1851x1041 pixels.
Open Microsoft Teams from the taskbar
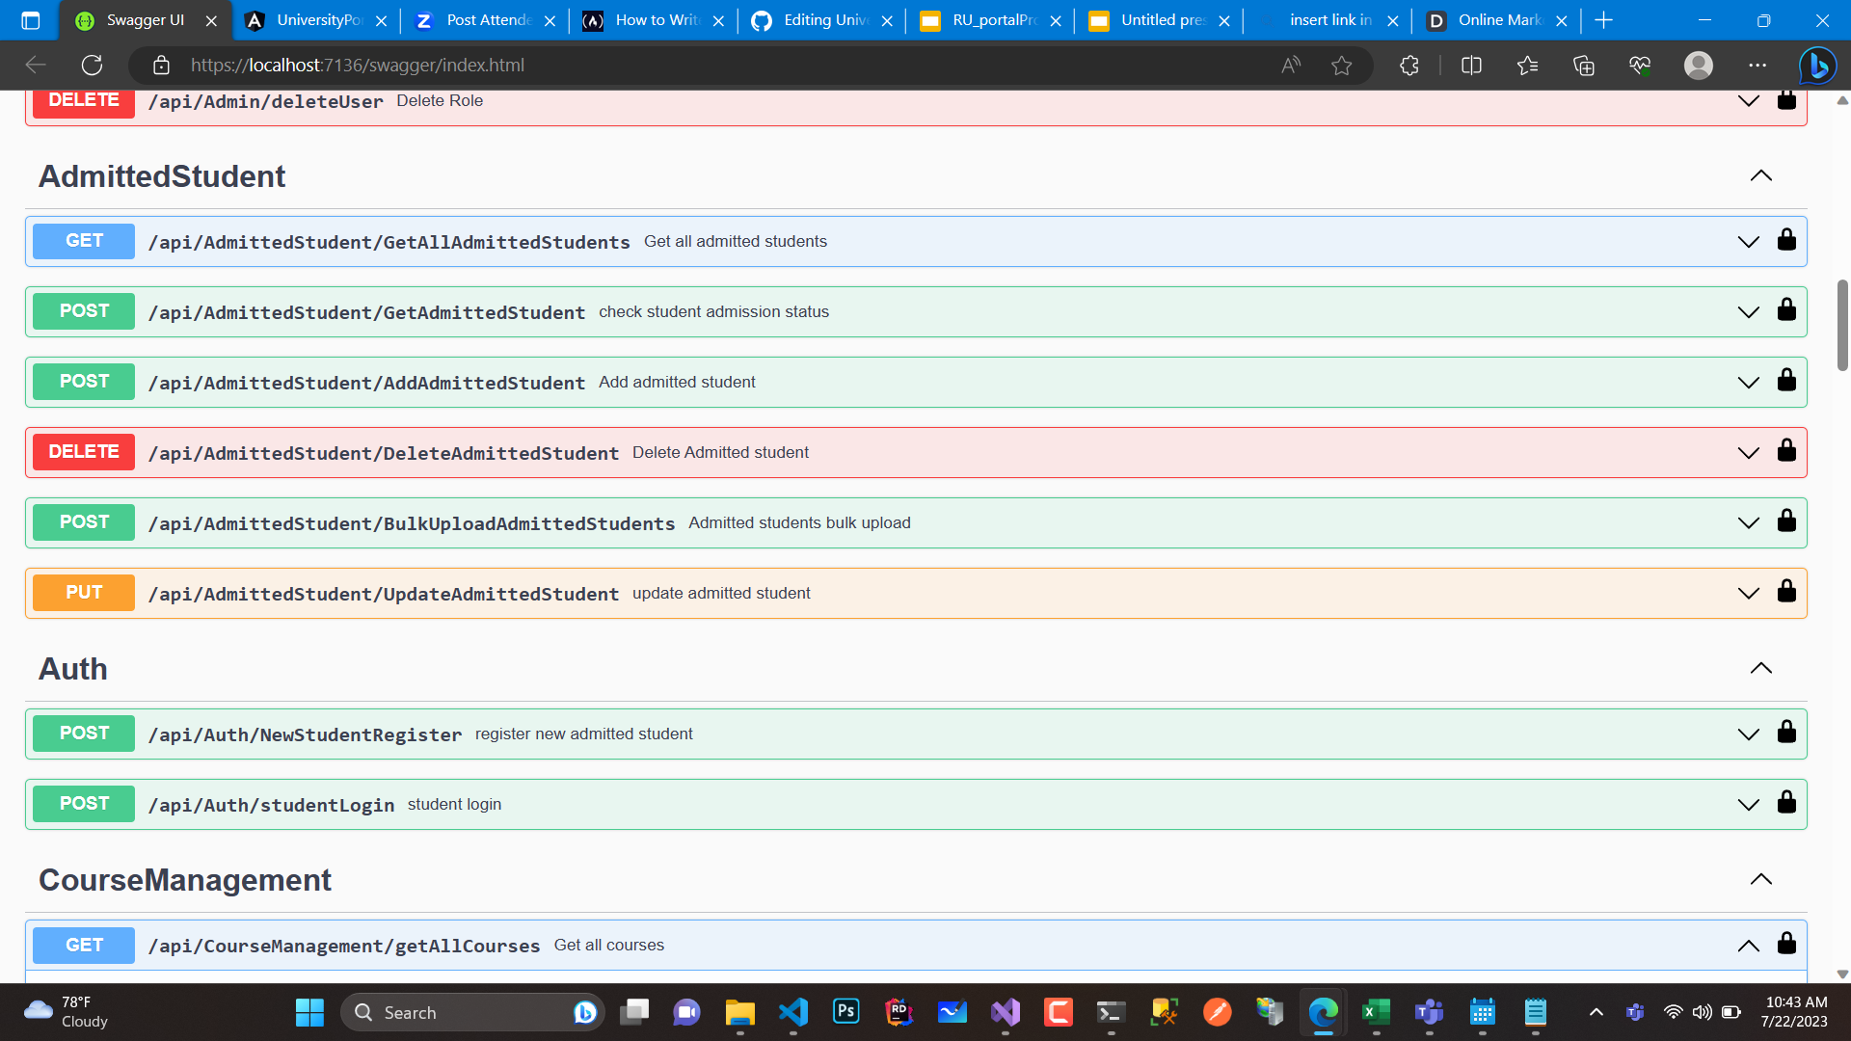[1429, 1012]
